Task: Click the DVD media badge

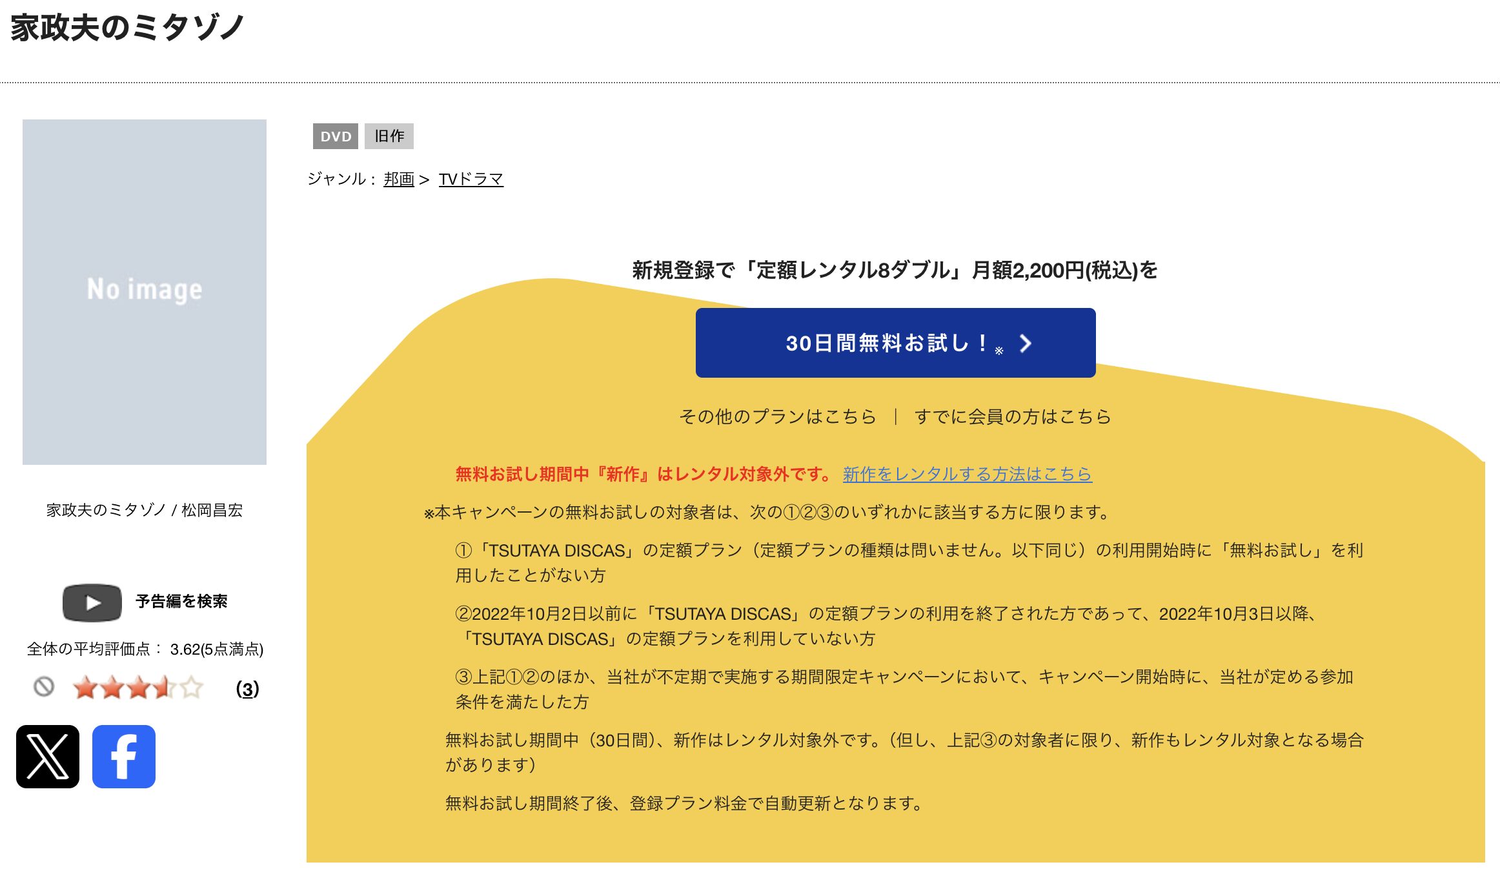Action: [336, 136]
